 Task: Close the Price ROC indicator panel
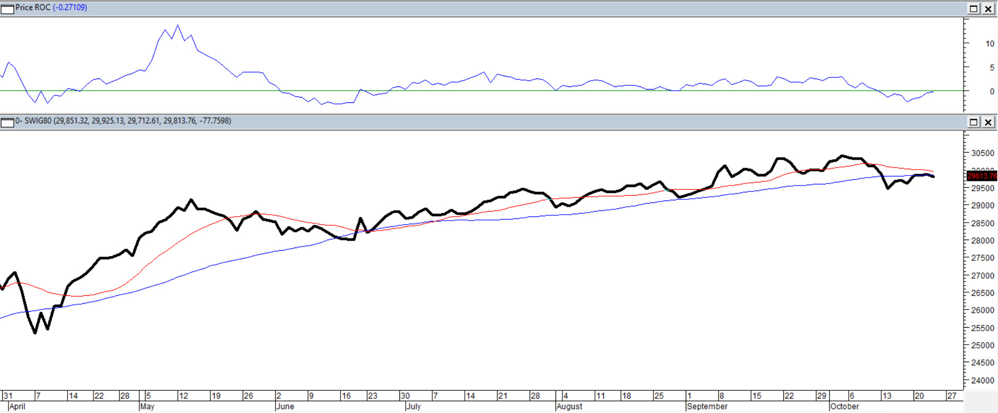point(988,8)
